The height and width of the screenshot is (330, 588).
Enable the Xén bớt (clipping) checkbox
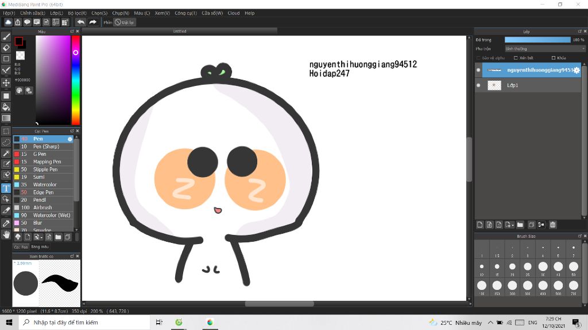click(516, 58)
